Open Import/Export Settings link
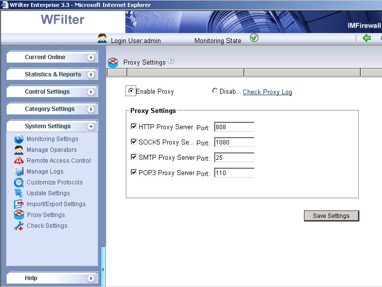The image size is (382, 287). (x=56, y=204)
